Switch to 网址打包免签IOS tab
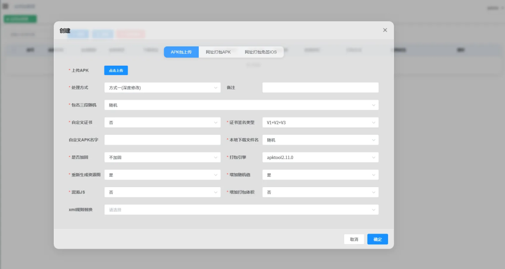Screen dimensions: 505x269 pos(260,52)
